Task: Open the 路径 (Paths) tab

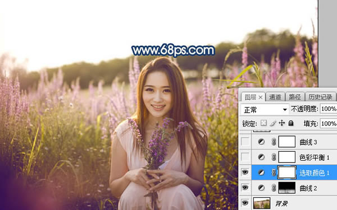Action: [x=295, y=97]
